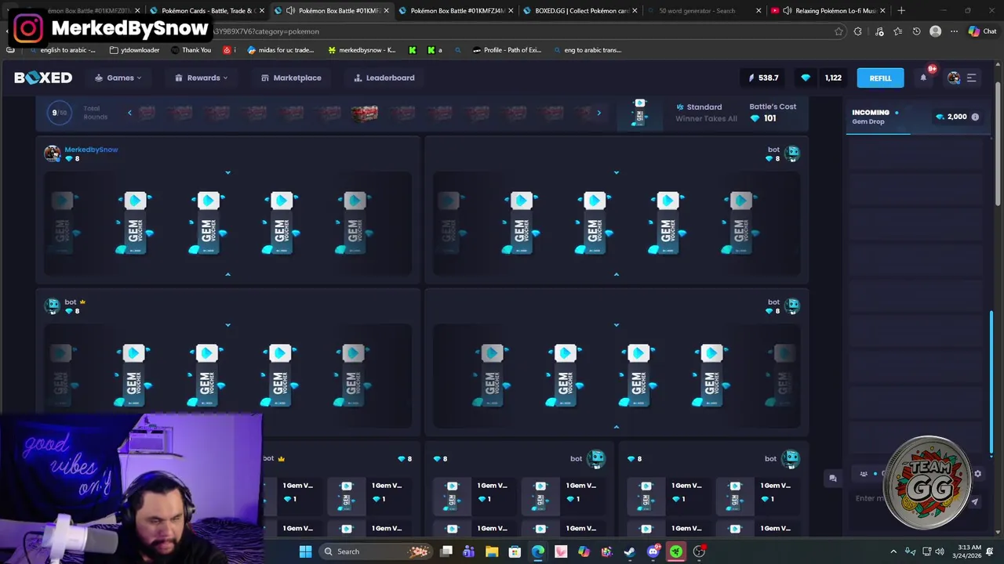This screenshot has width=1004, height=564.
Task: Switch to Pokémon Cards - Battle, Trade tab
Action: click(x=207, y=11)
